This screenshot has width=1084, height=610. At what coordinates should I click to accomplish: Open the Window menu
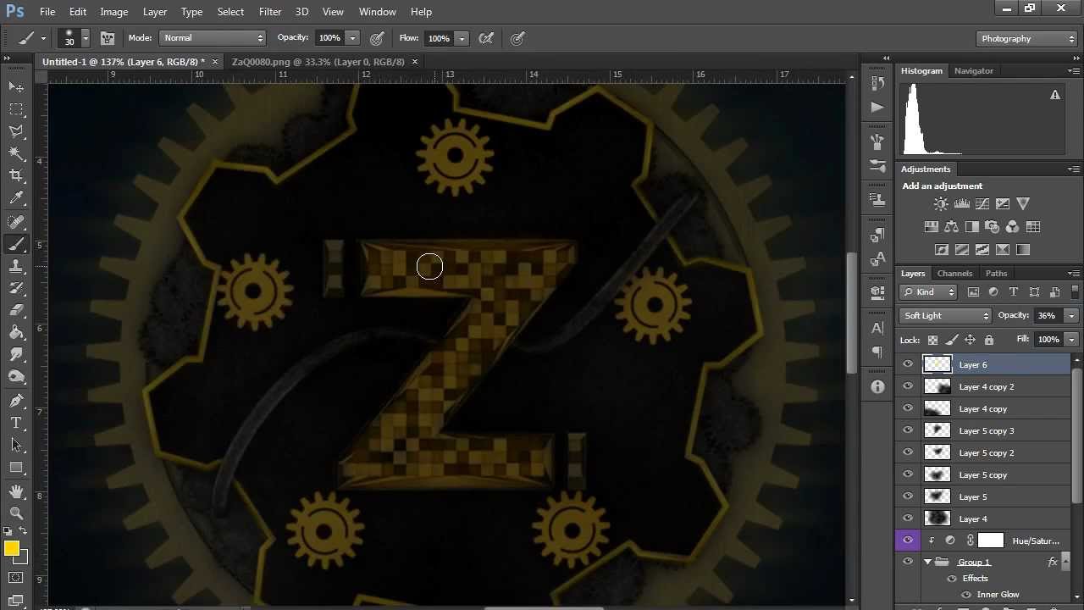click(x=377, y=12)
